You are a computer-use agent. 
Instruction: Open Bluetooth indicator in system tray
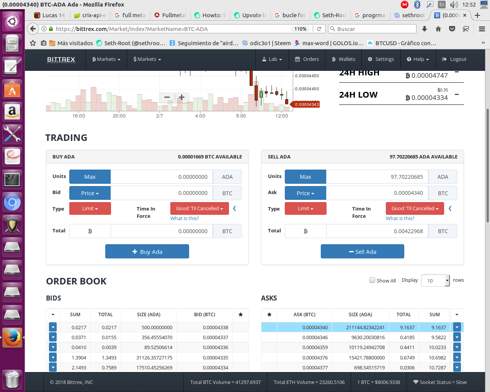click(x=417, y=5)
